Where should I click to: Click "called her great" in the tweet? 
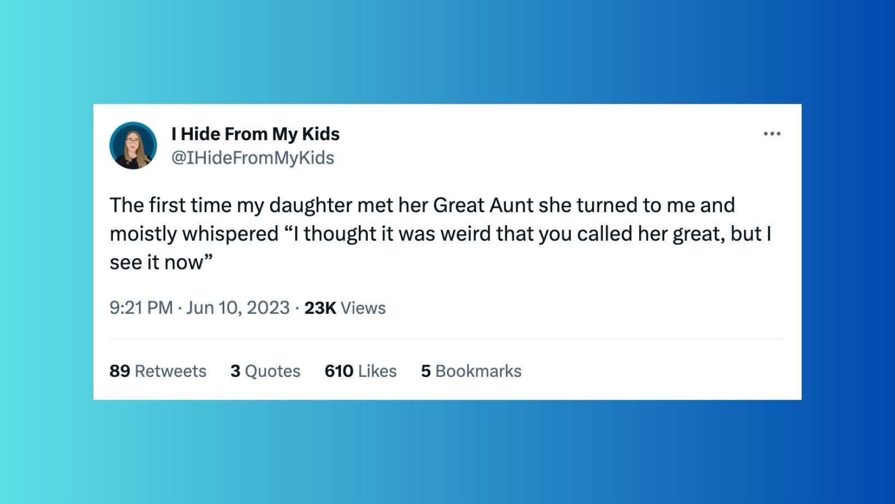tap(651, 234)
